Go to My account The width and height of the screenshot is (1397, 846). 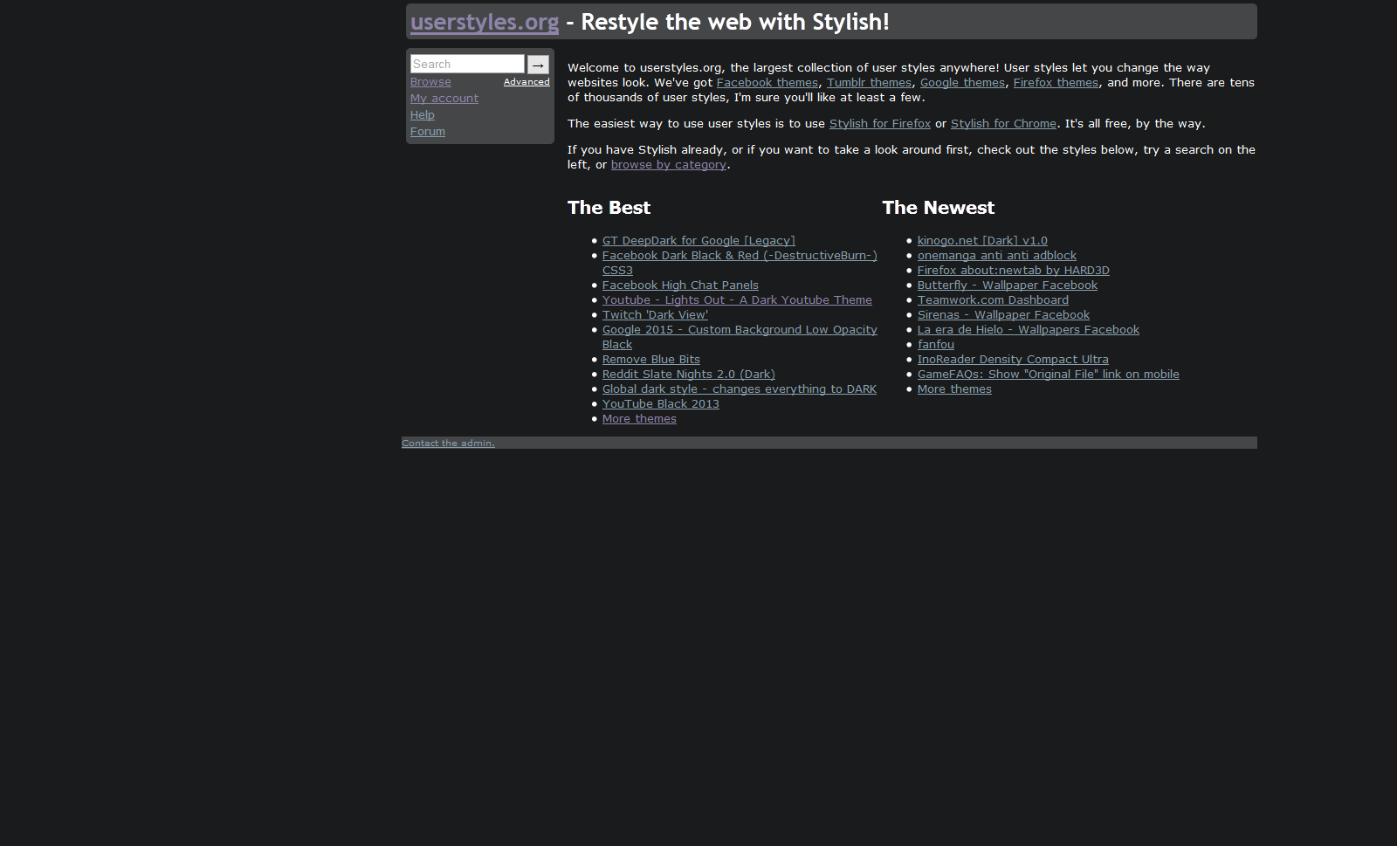(x=444, y=99)
